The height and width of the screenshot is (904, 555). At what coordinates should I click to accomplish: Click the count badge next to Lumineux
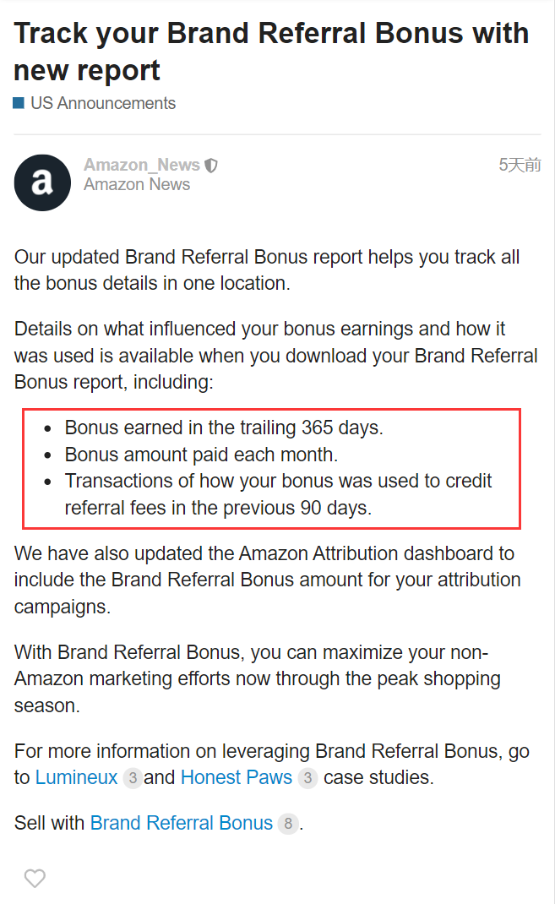pos(133,778)
